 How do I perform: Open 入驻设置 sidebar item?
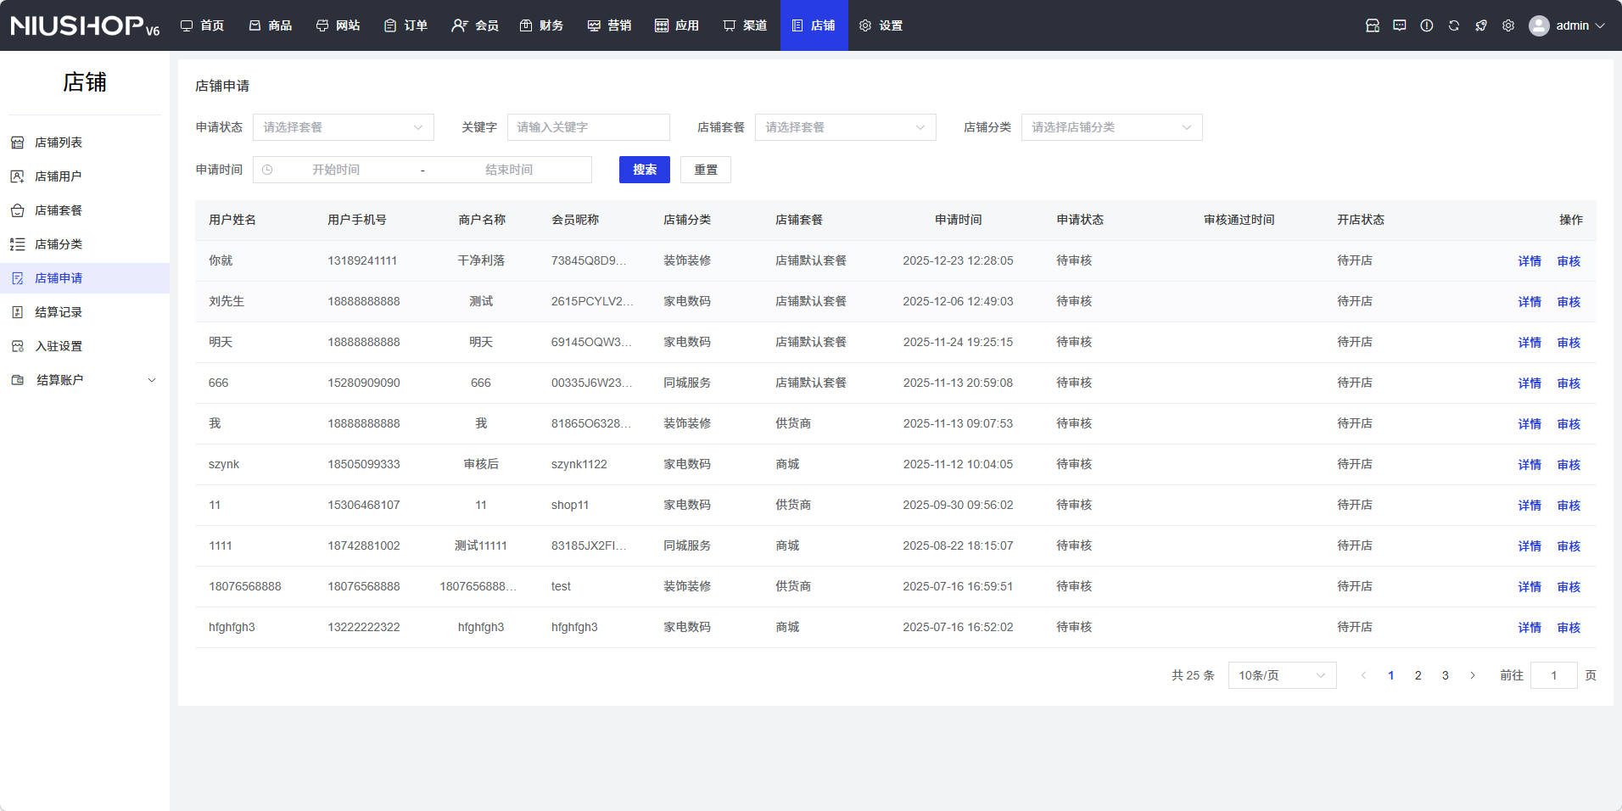click(x=59, y=346)
